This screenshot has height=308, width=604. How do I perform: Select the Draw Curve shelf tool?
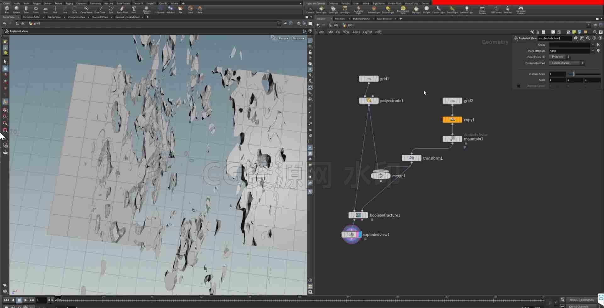[100, 10]
